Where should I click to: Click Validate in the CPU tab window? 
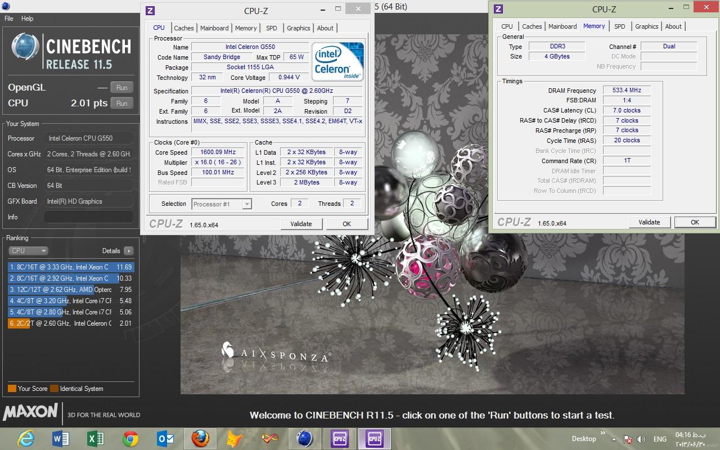tap(301, 224)
